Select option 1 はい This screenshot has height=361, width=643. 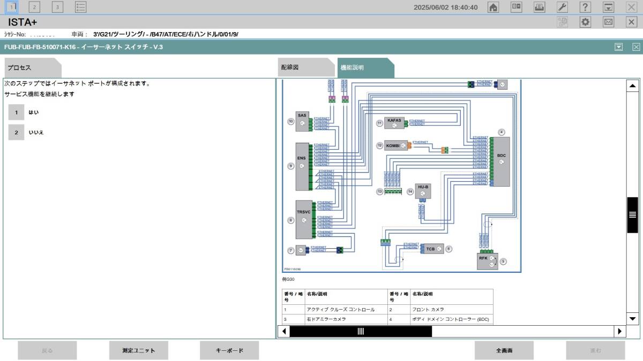point(17,112)
